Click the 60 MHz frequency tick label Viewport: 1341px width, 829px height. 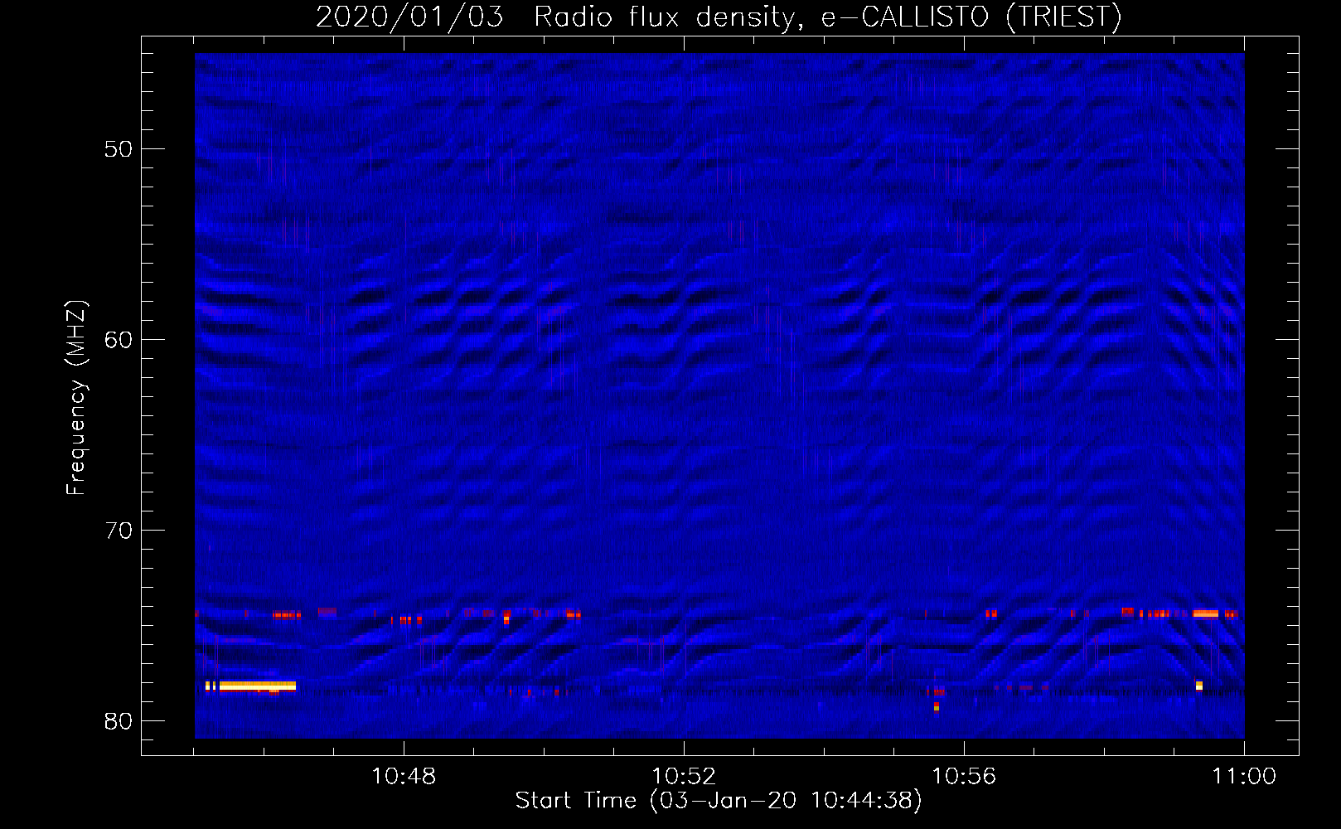click(119, 340)
